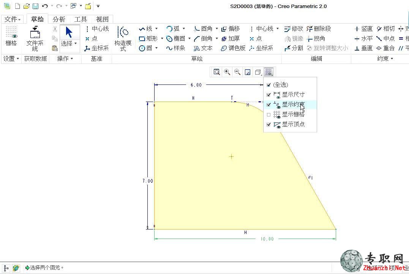Apply the 相切 tangent constraint
409x274 pixels.
385,29
